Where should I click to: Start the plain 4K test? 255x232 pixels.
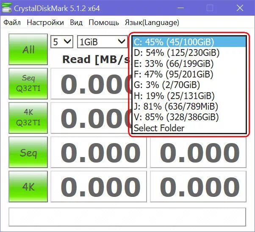tap(28, 186)
